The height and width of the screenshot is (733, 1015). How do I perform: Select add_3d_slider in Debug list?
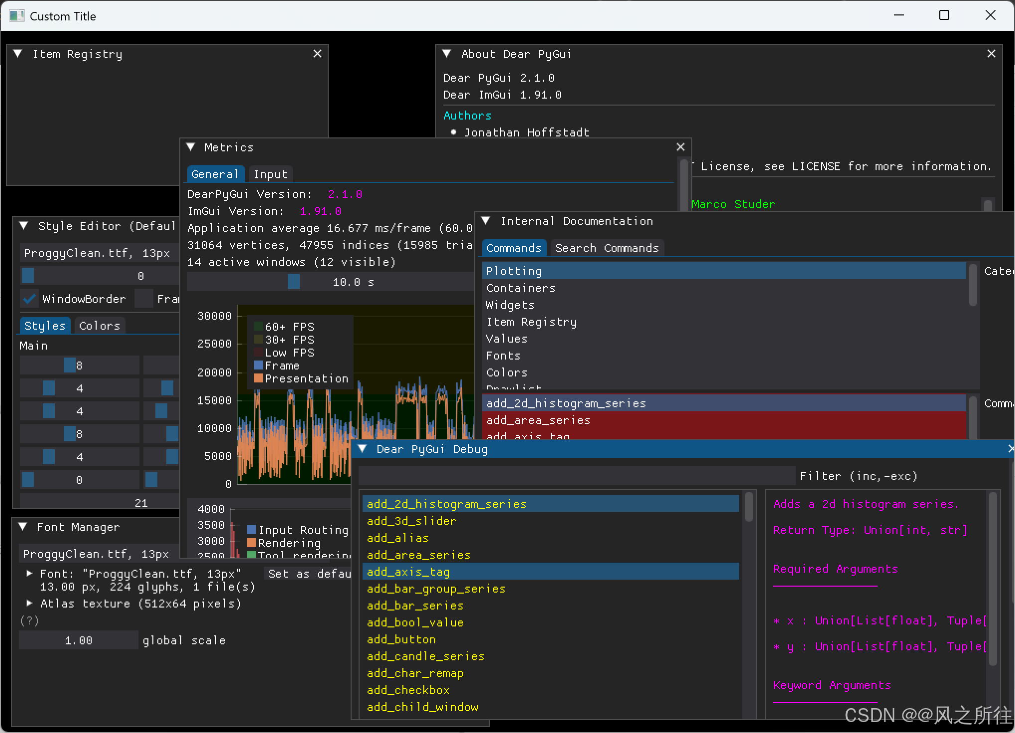coord(551,521)
